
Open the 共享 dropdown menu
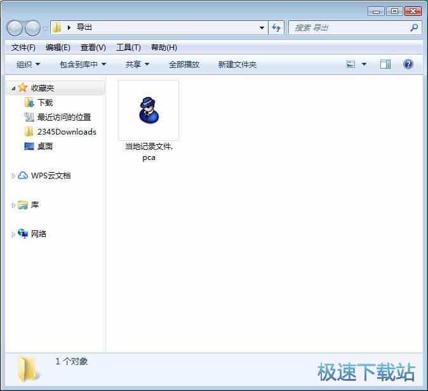tap(137, 64)
